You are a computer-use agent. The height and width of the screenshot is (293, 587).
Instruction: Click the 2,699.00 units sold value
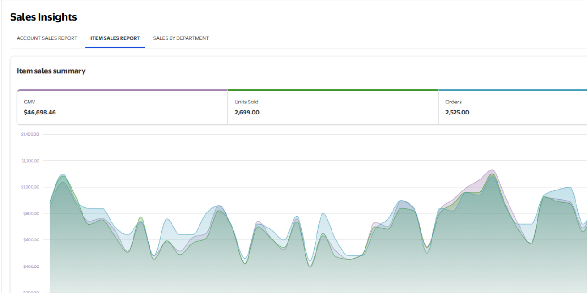click(x=247, y=112)
